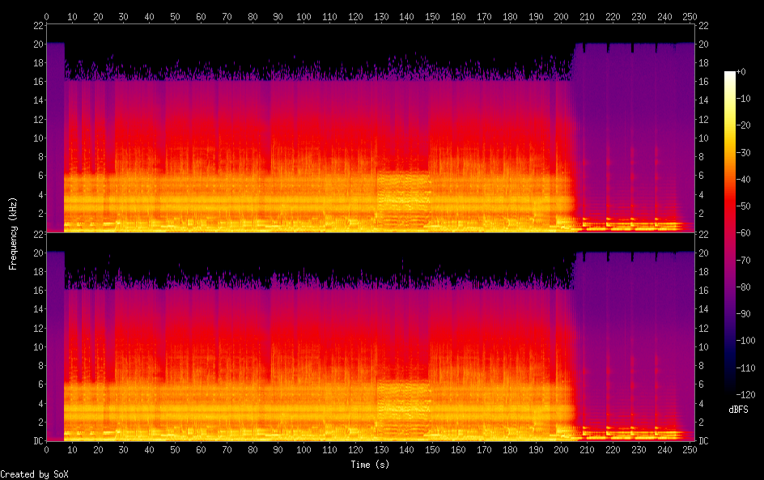Viewport: 764px width, 480px height.
Task: Select the "-70" color scale value
Action: (744, 260)
